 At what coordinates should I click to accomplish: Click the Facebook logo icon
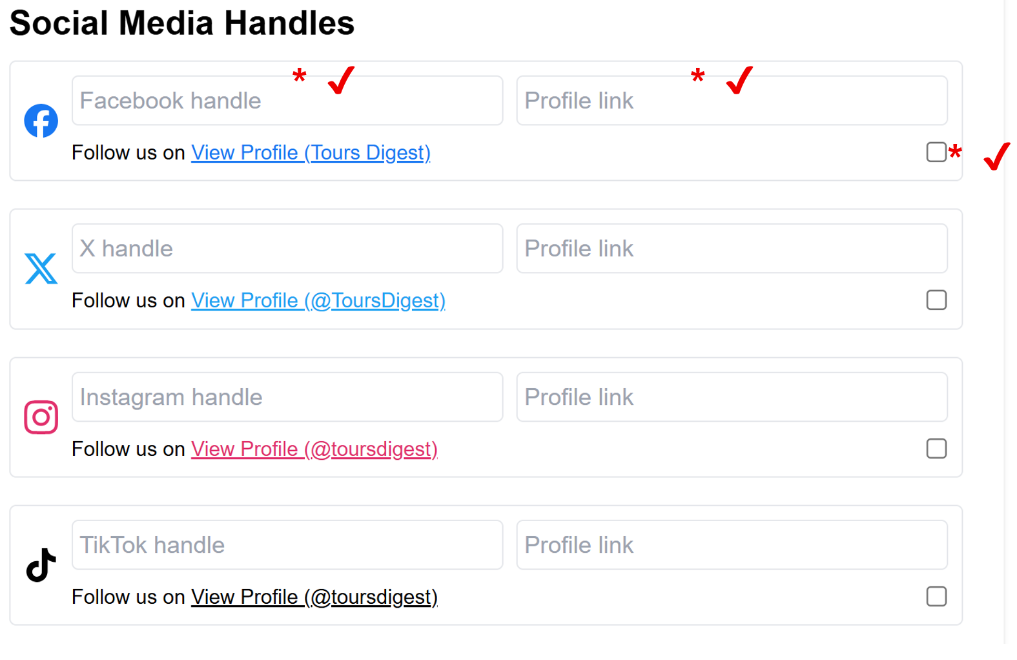click(x=41, y=121)
